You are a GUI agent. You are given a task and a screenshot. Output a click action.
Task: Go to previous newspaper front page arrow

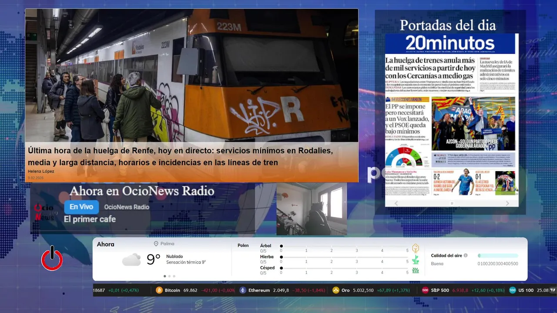click(x=396, y=203)
